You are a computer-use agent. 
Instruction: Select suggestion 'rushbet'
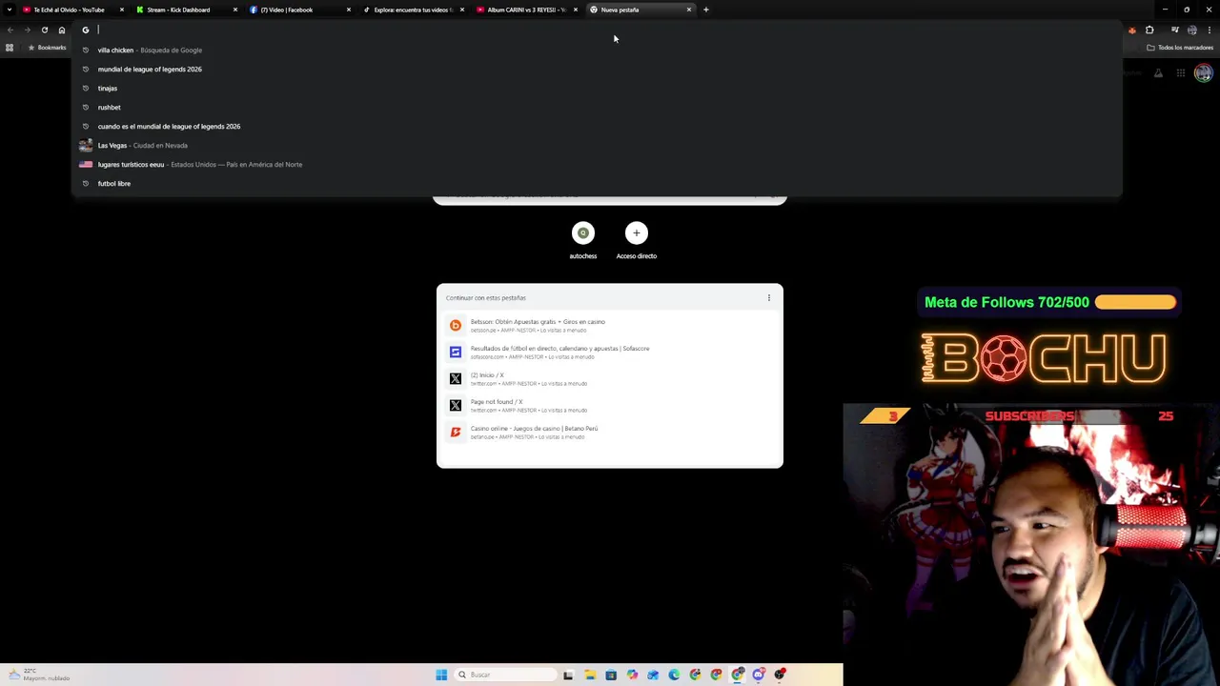(597, 107)
